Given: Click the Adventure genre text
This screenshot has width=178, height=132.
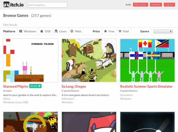Looking at the screenshot, I should tap(68, 99).
